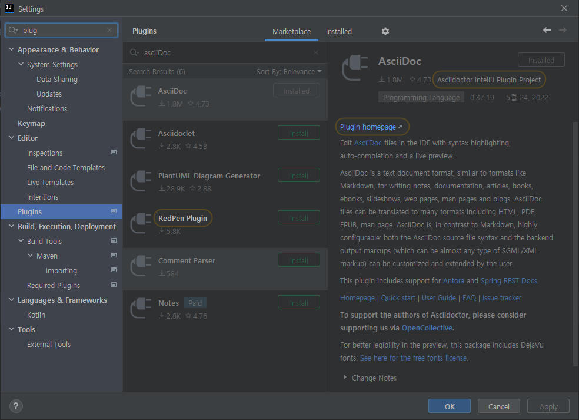The height and width of the screenshot is (420, 579).
Task: Open the OpenCollective link
Action: [x=427, y=328]
